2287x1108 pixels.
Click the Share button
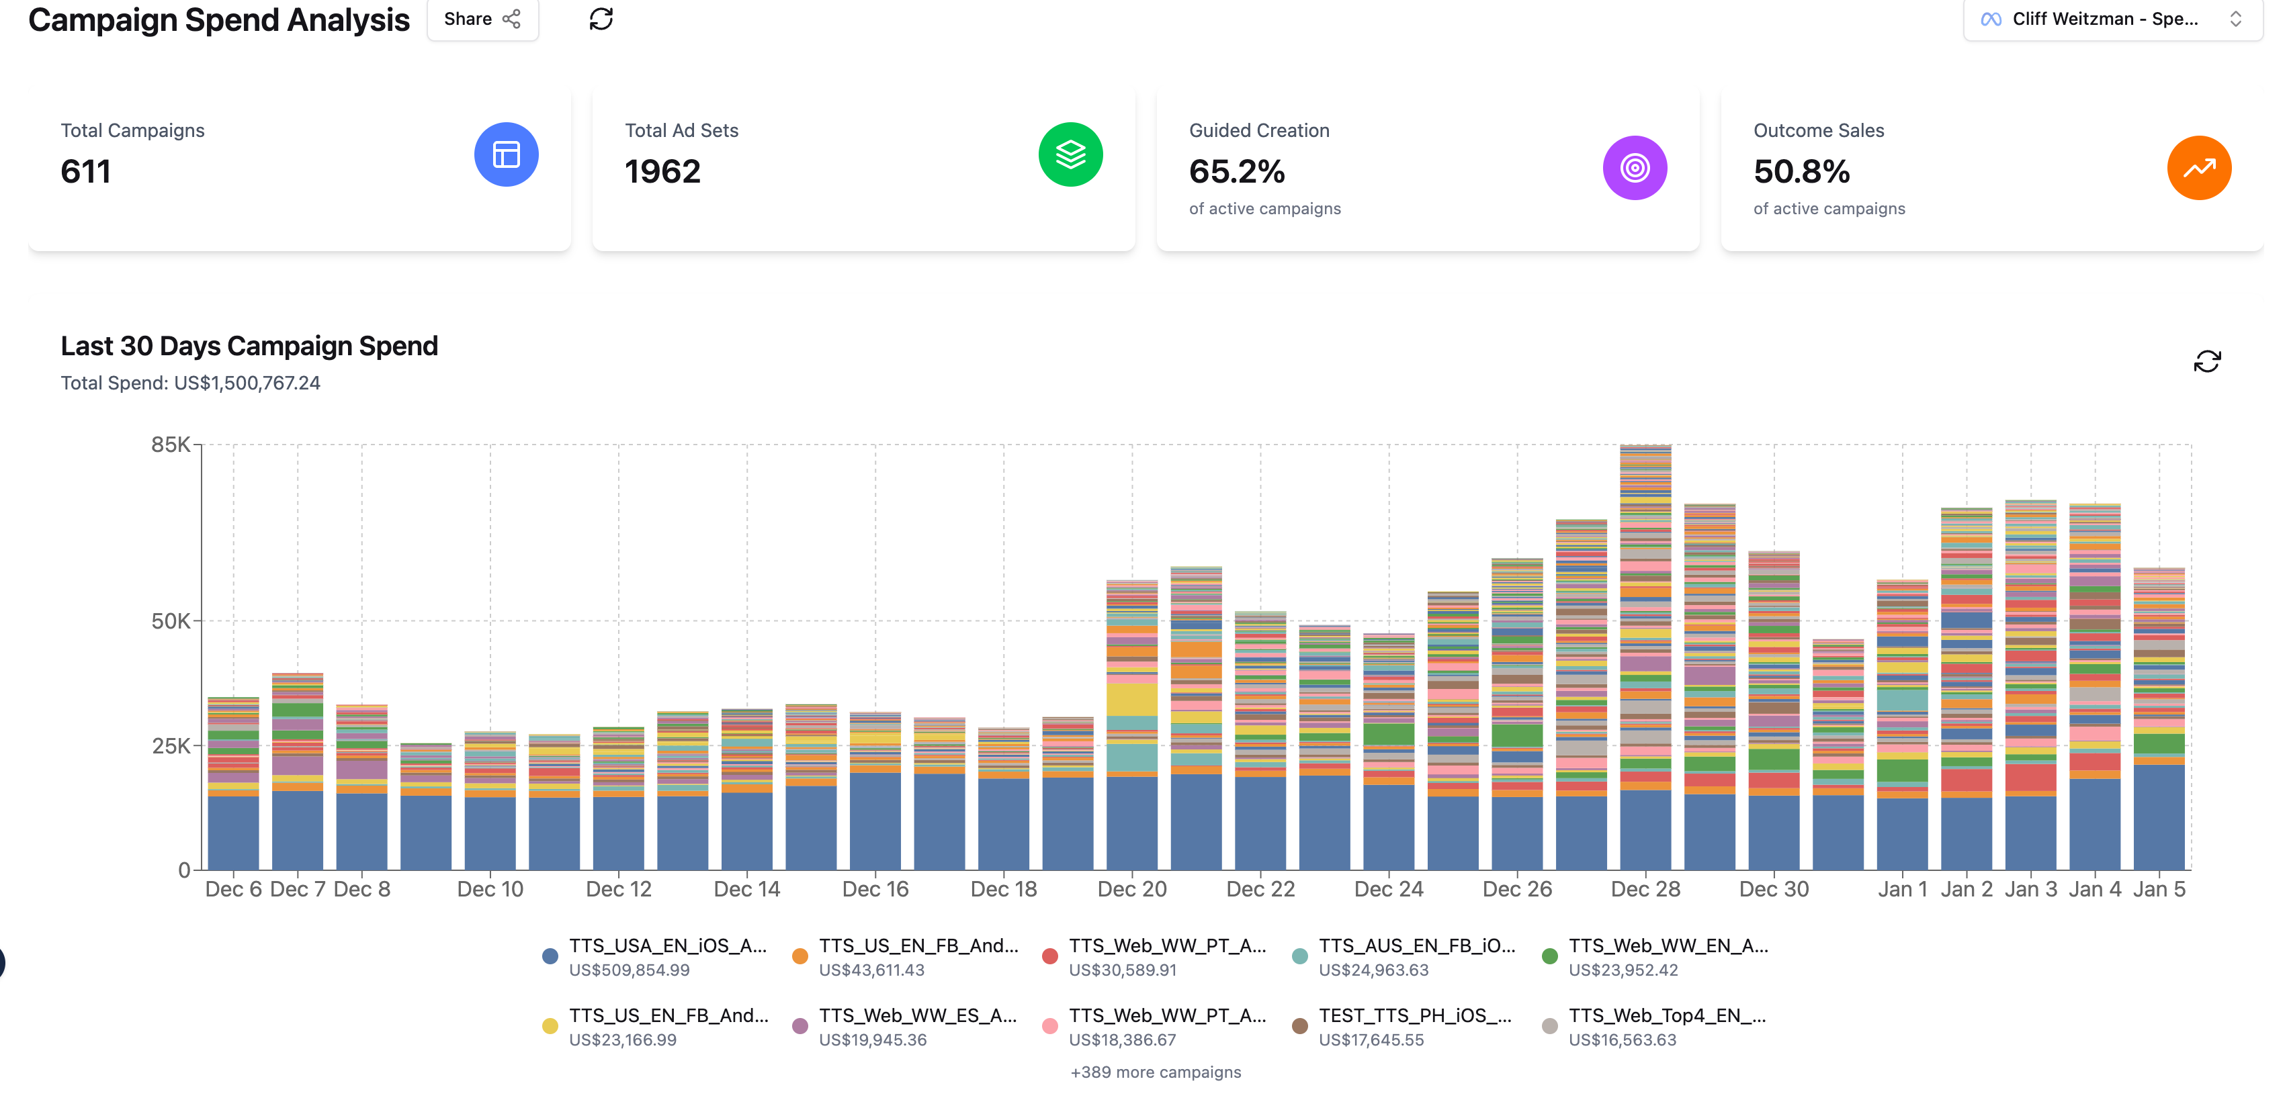[482, 19]
